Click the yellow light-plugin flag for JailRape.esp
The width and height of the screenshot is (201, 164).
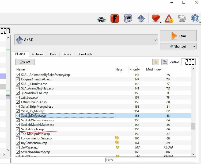pyautogui.click(x=117, y=147)
